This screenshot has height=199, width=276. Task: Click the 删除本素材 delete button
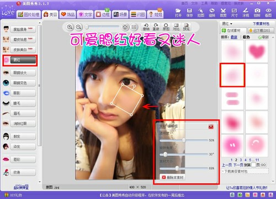pyautogui.click(x=173, y=177)
